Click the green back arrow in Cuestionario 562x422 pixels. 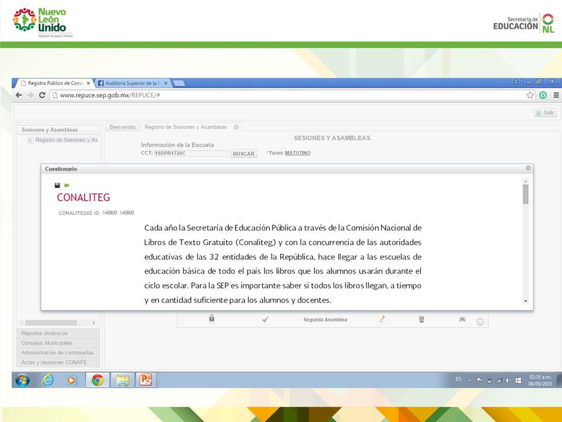pos(66,185)
